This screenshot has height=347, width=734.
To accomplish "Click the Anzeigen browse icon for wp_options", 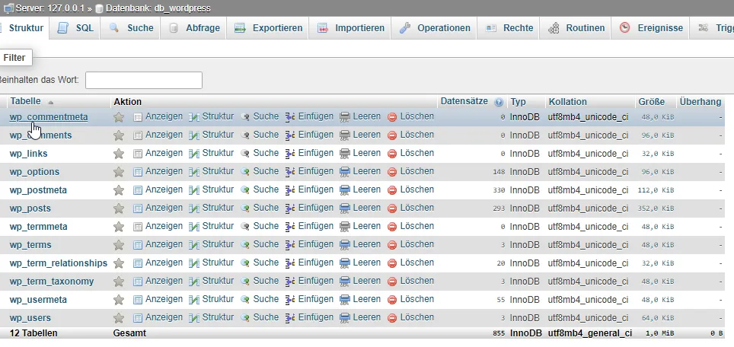I will tap(138, 172).
